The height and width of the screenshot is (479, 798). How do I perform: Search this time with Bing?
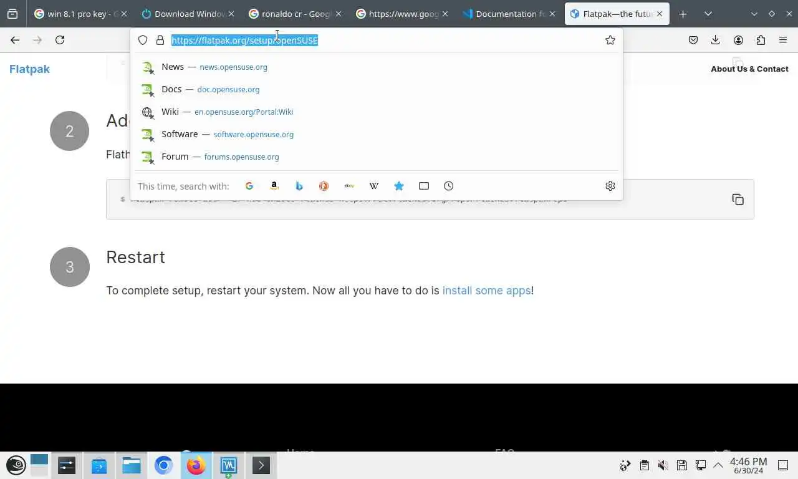[x=299, y=186]
